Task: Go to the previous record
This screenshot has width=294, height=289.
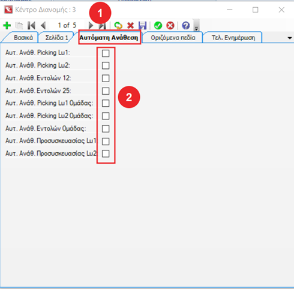Action: [x=43, y=26]
